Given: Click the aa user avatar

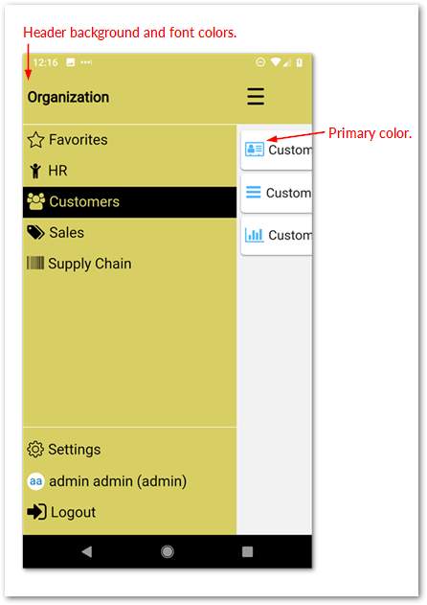Looking at the screenshot, I should (x=35, y=481).
